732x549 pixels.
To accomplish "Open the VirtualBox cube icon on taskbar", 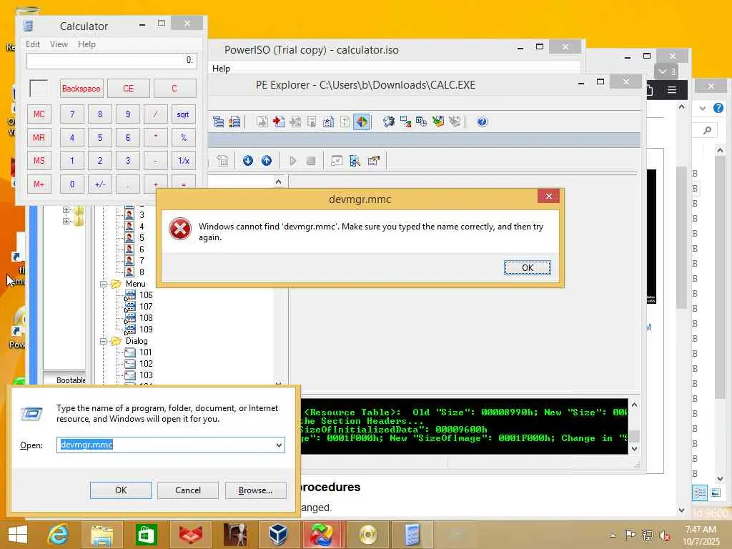I will (278, 535).
